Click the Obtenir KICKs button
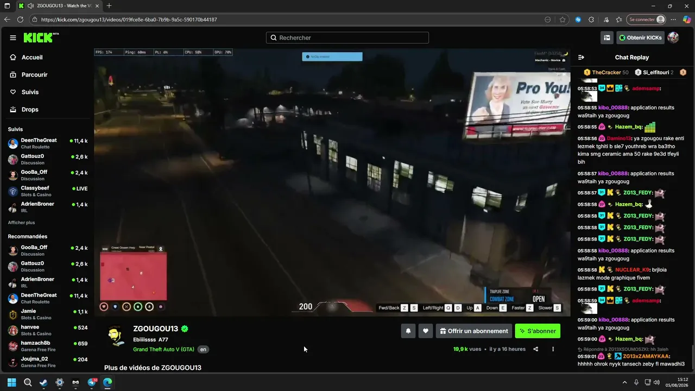This screenshot has height=391, width=695. [x=640, y=37]
